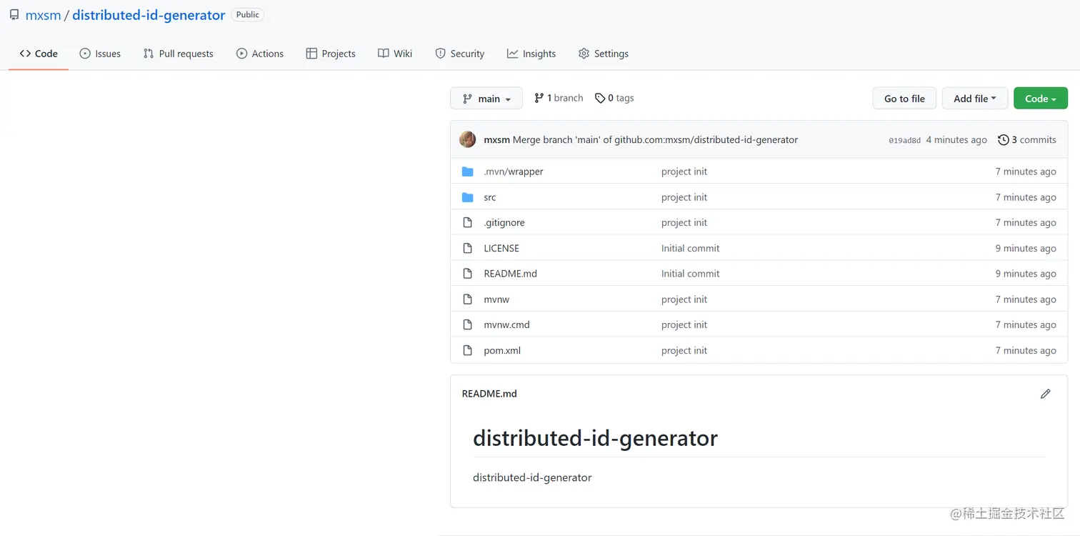Viewport: 1080px width, 536px height.
Task: Click '4 minutes ago' in the commit bar
Action: (956, 140)
